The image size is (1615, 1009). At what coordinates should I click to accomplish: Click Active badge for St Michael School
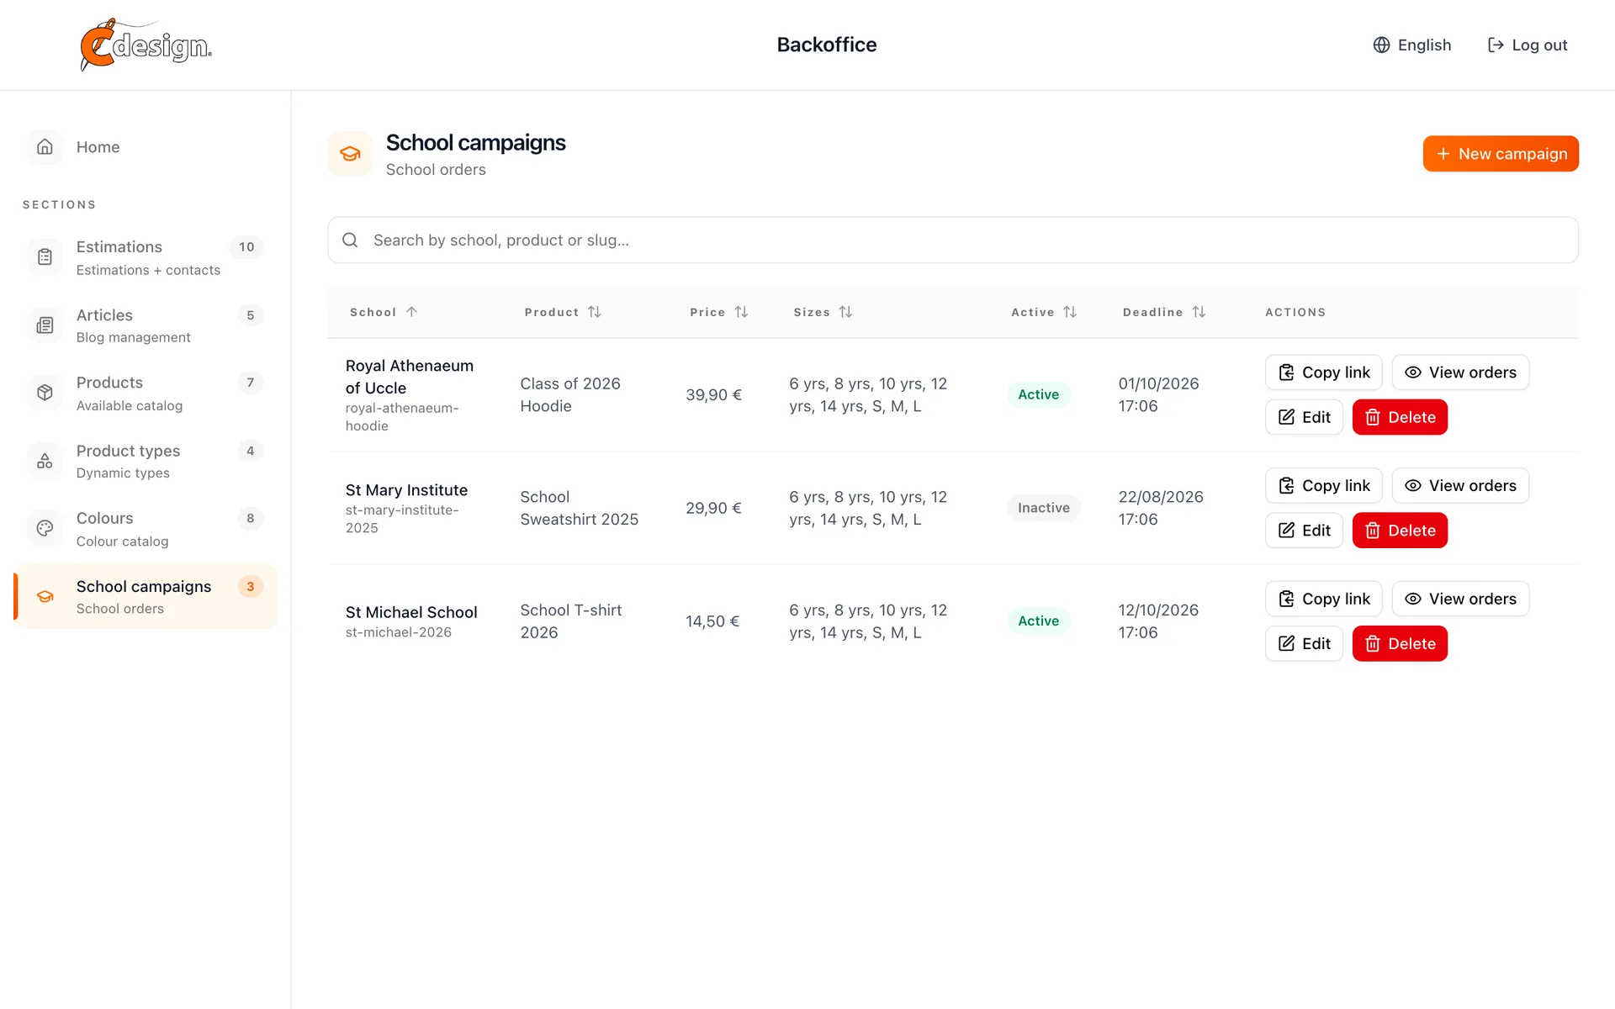tap(1039, 621)
